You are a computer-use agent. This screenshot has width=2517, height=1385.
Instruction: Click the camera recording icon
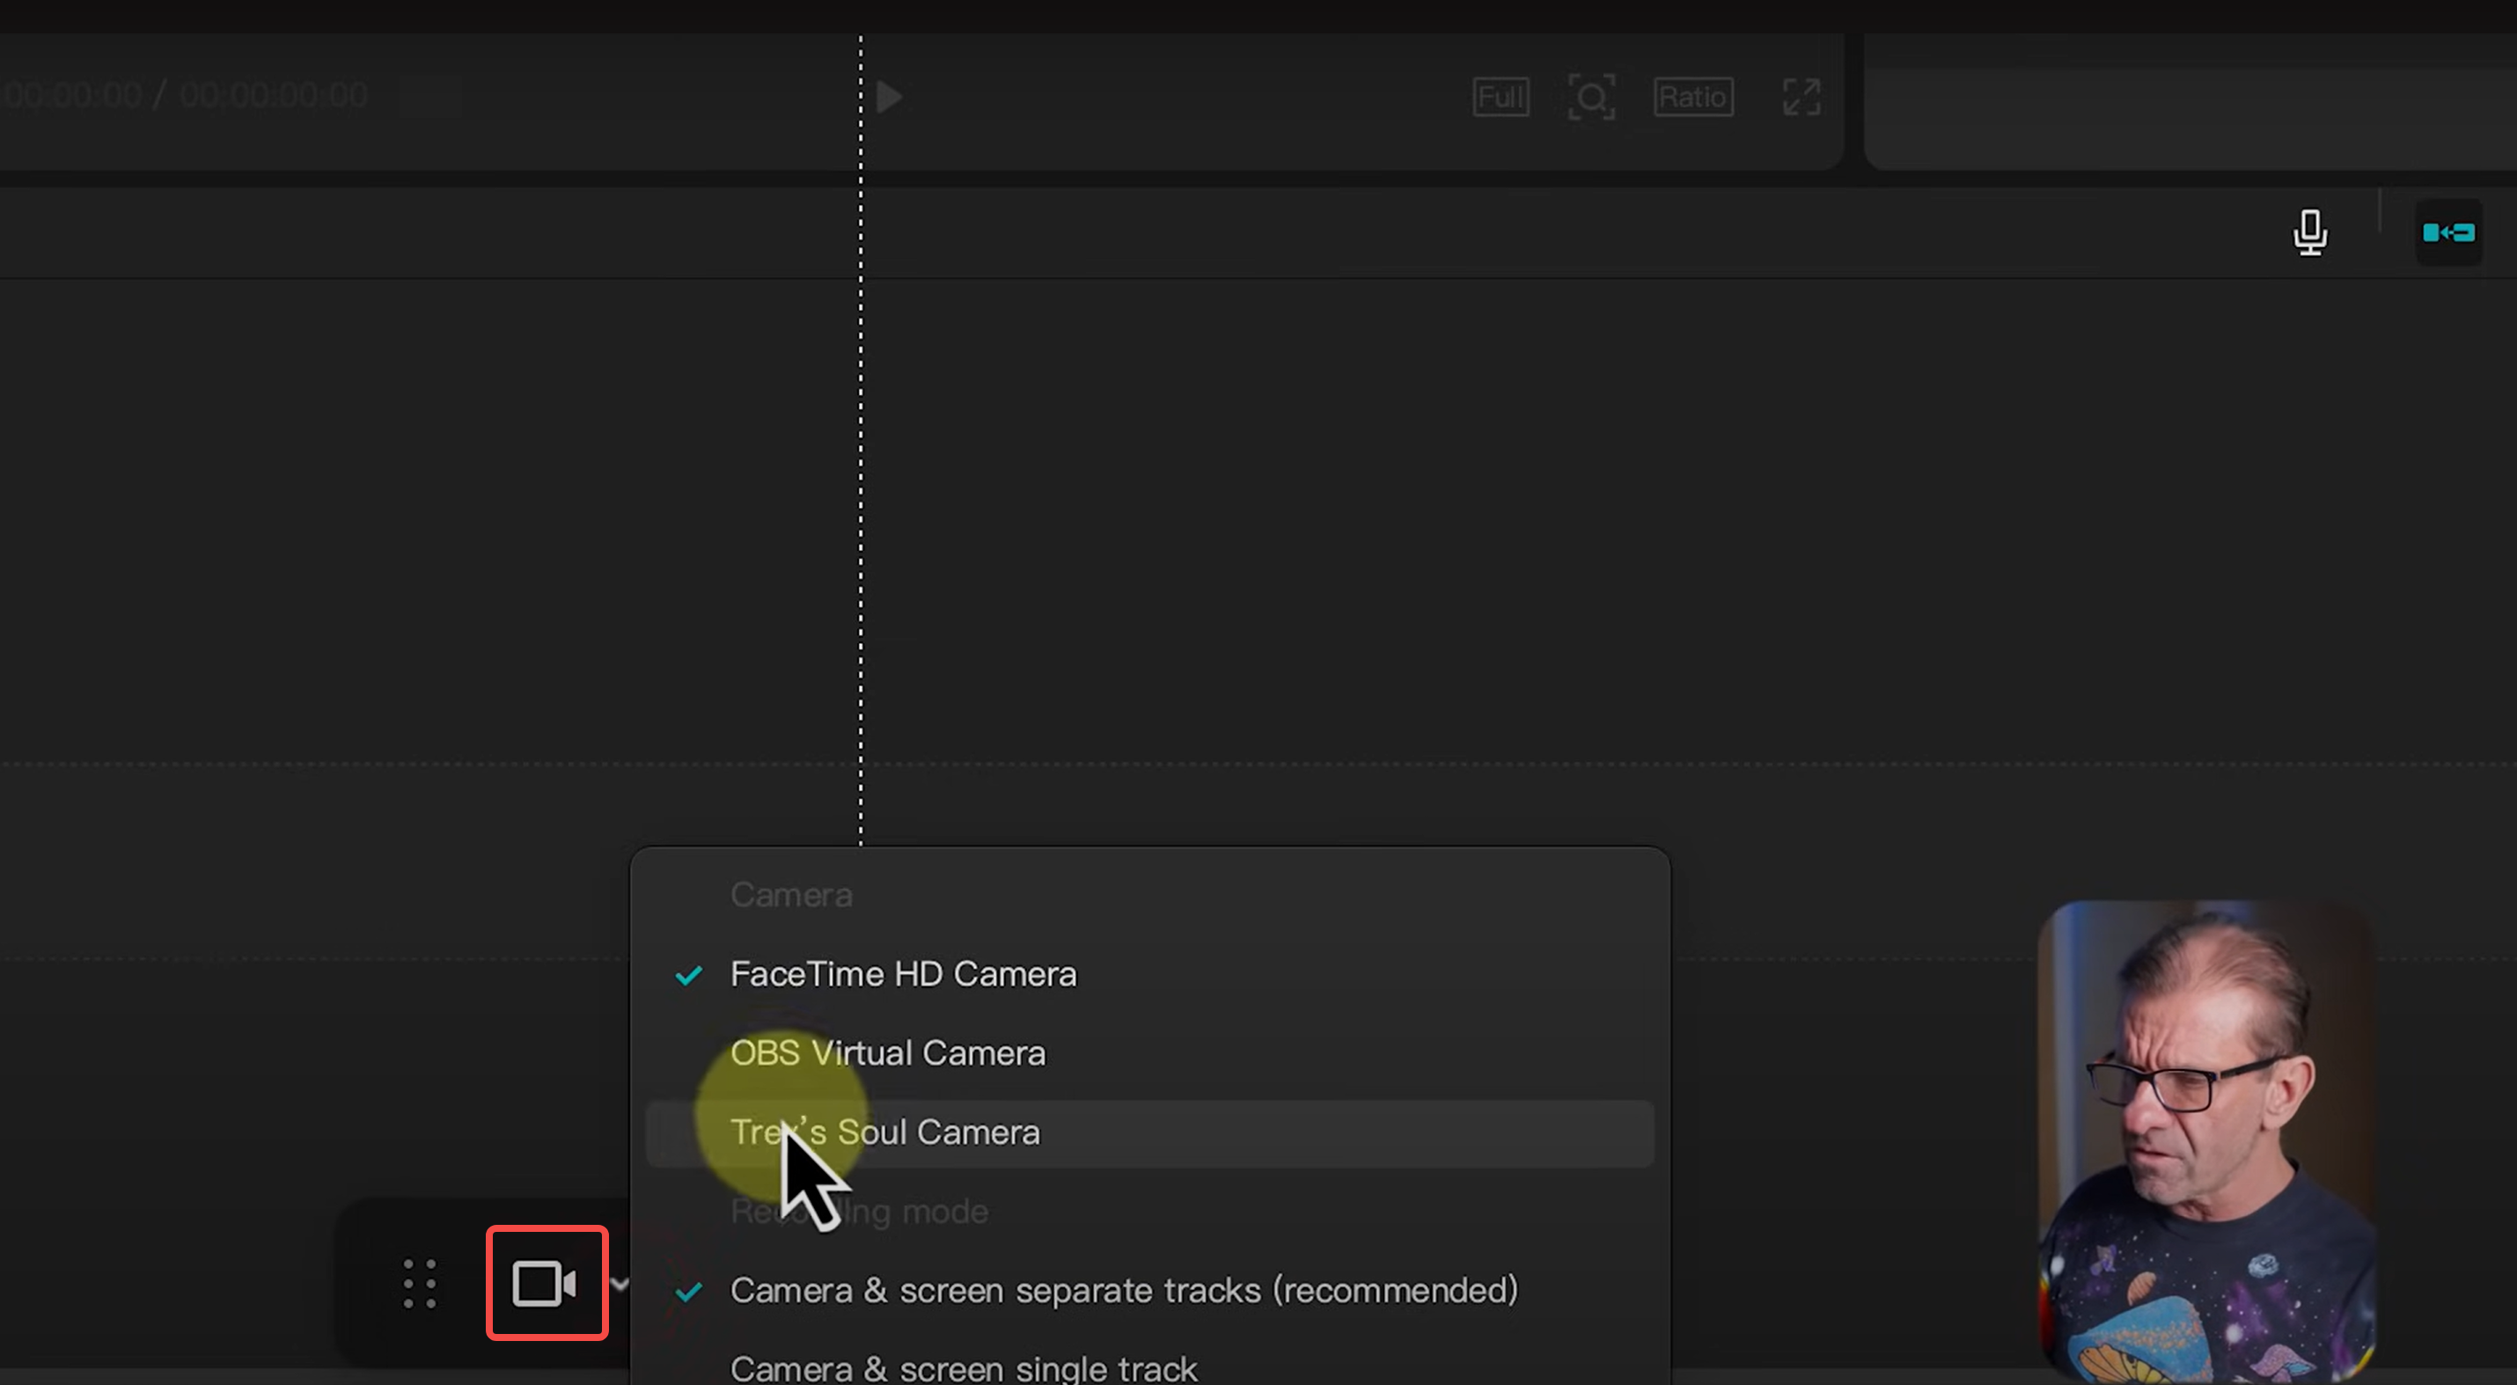546,1284
